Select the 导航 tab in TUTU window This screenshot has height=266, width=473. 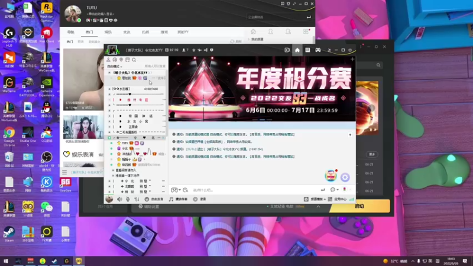[x=70, y=32]
